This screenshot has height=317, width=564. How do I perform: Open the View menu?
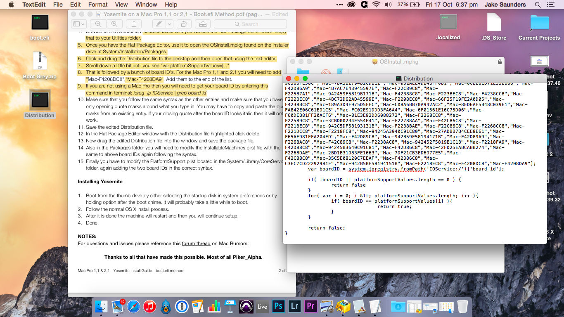(x=121, y=5)
